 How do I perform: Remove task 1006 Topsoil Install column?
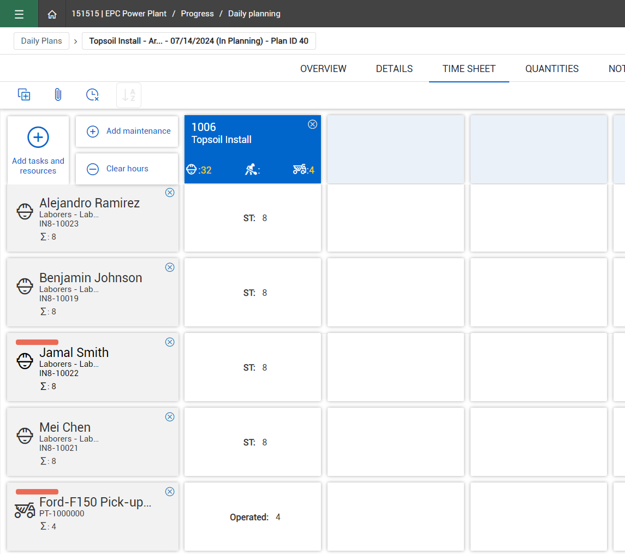[312, 124]
